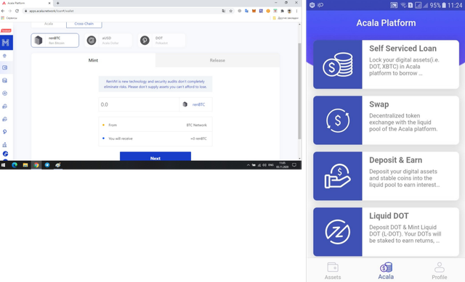Open Self Serviced Loan coins icon
This screenshot has height=282, width=465.
tap(337, 65)
